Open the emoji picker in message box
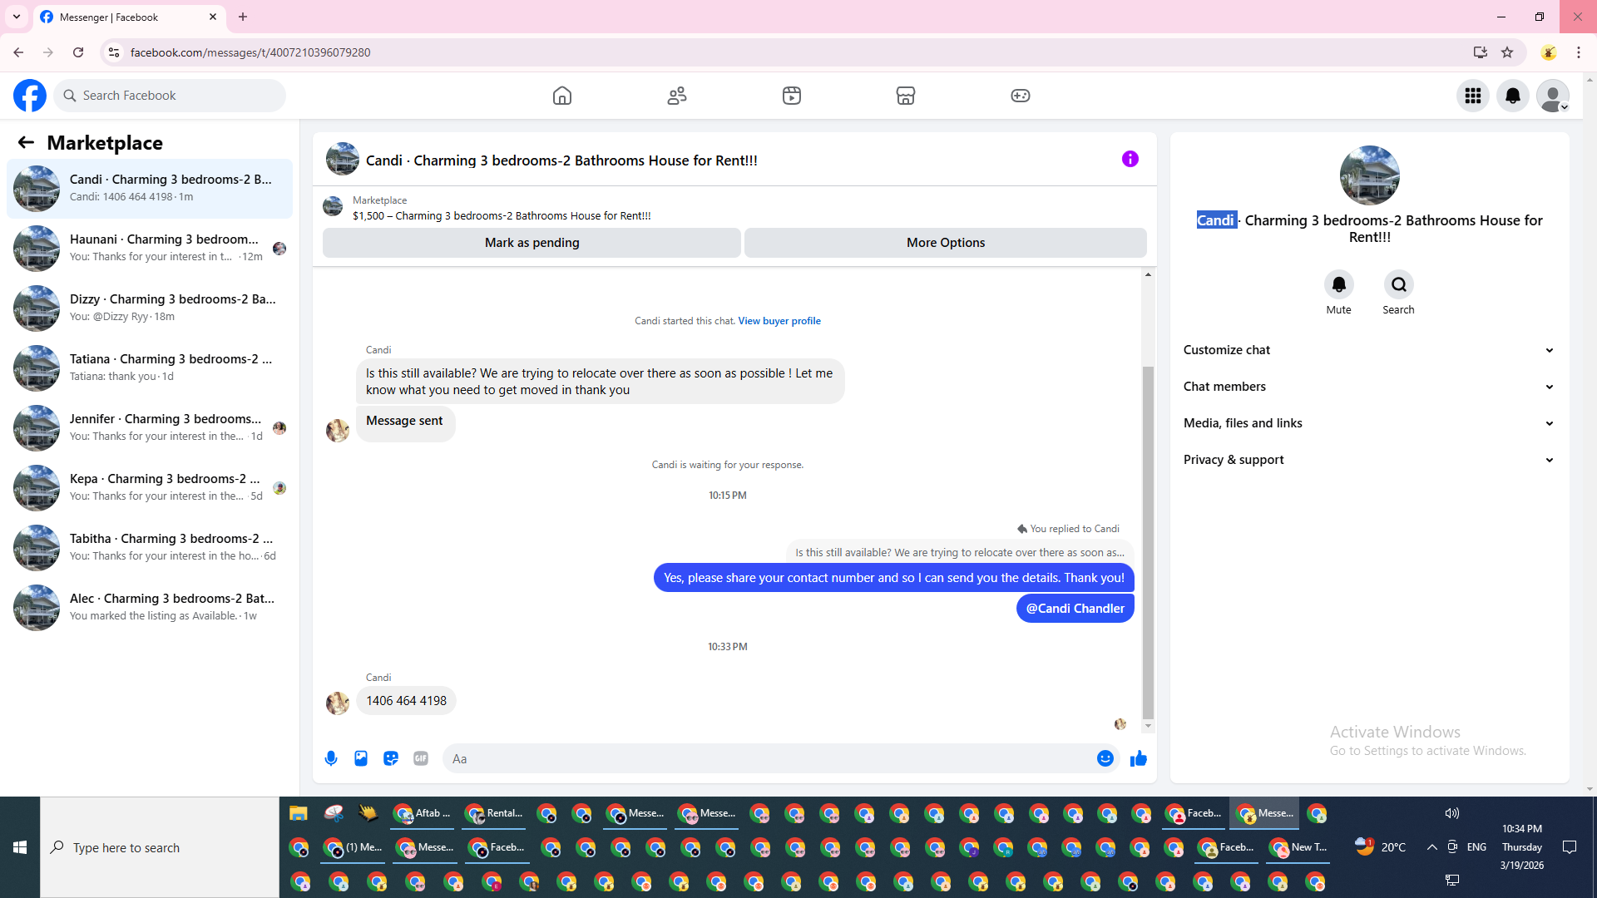 point(1105,758)
